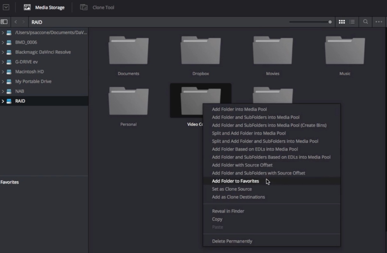Choose Set as Clone Source

pyautogui.click(x=232, y=189)
